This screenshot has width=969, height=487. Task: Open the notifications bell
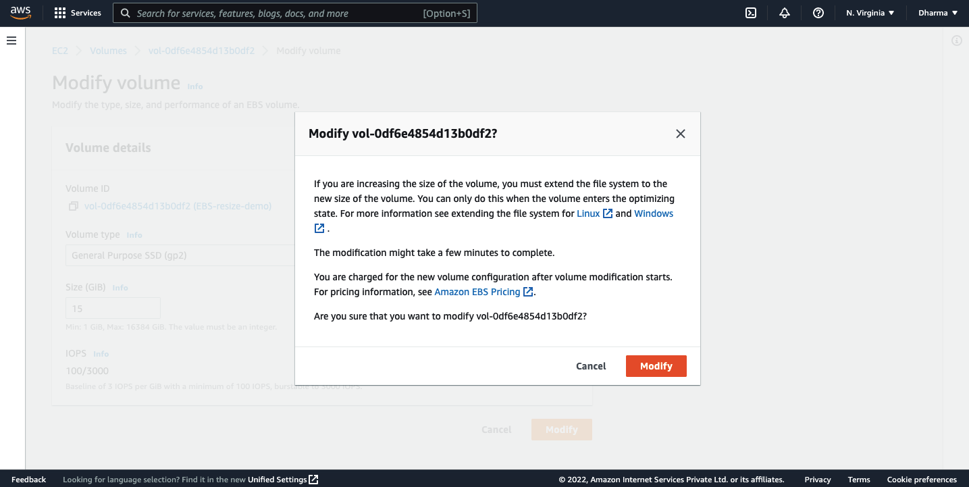coord(784,13)
